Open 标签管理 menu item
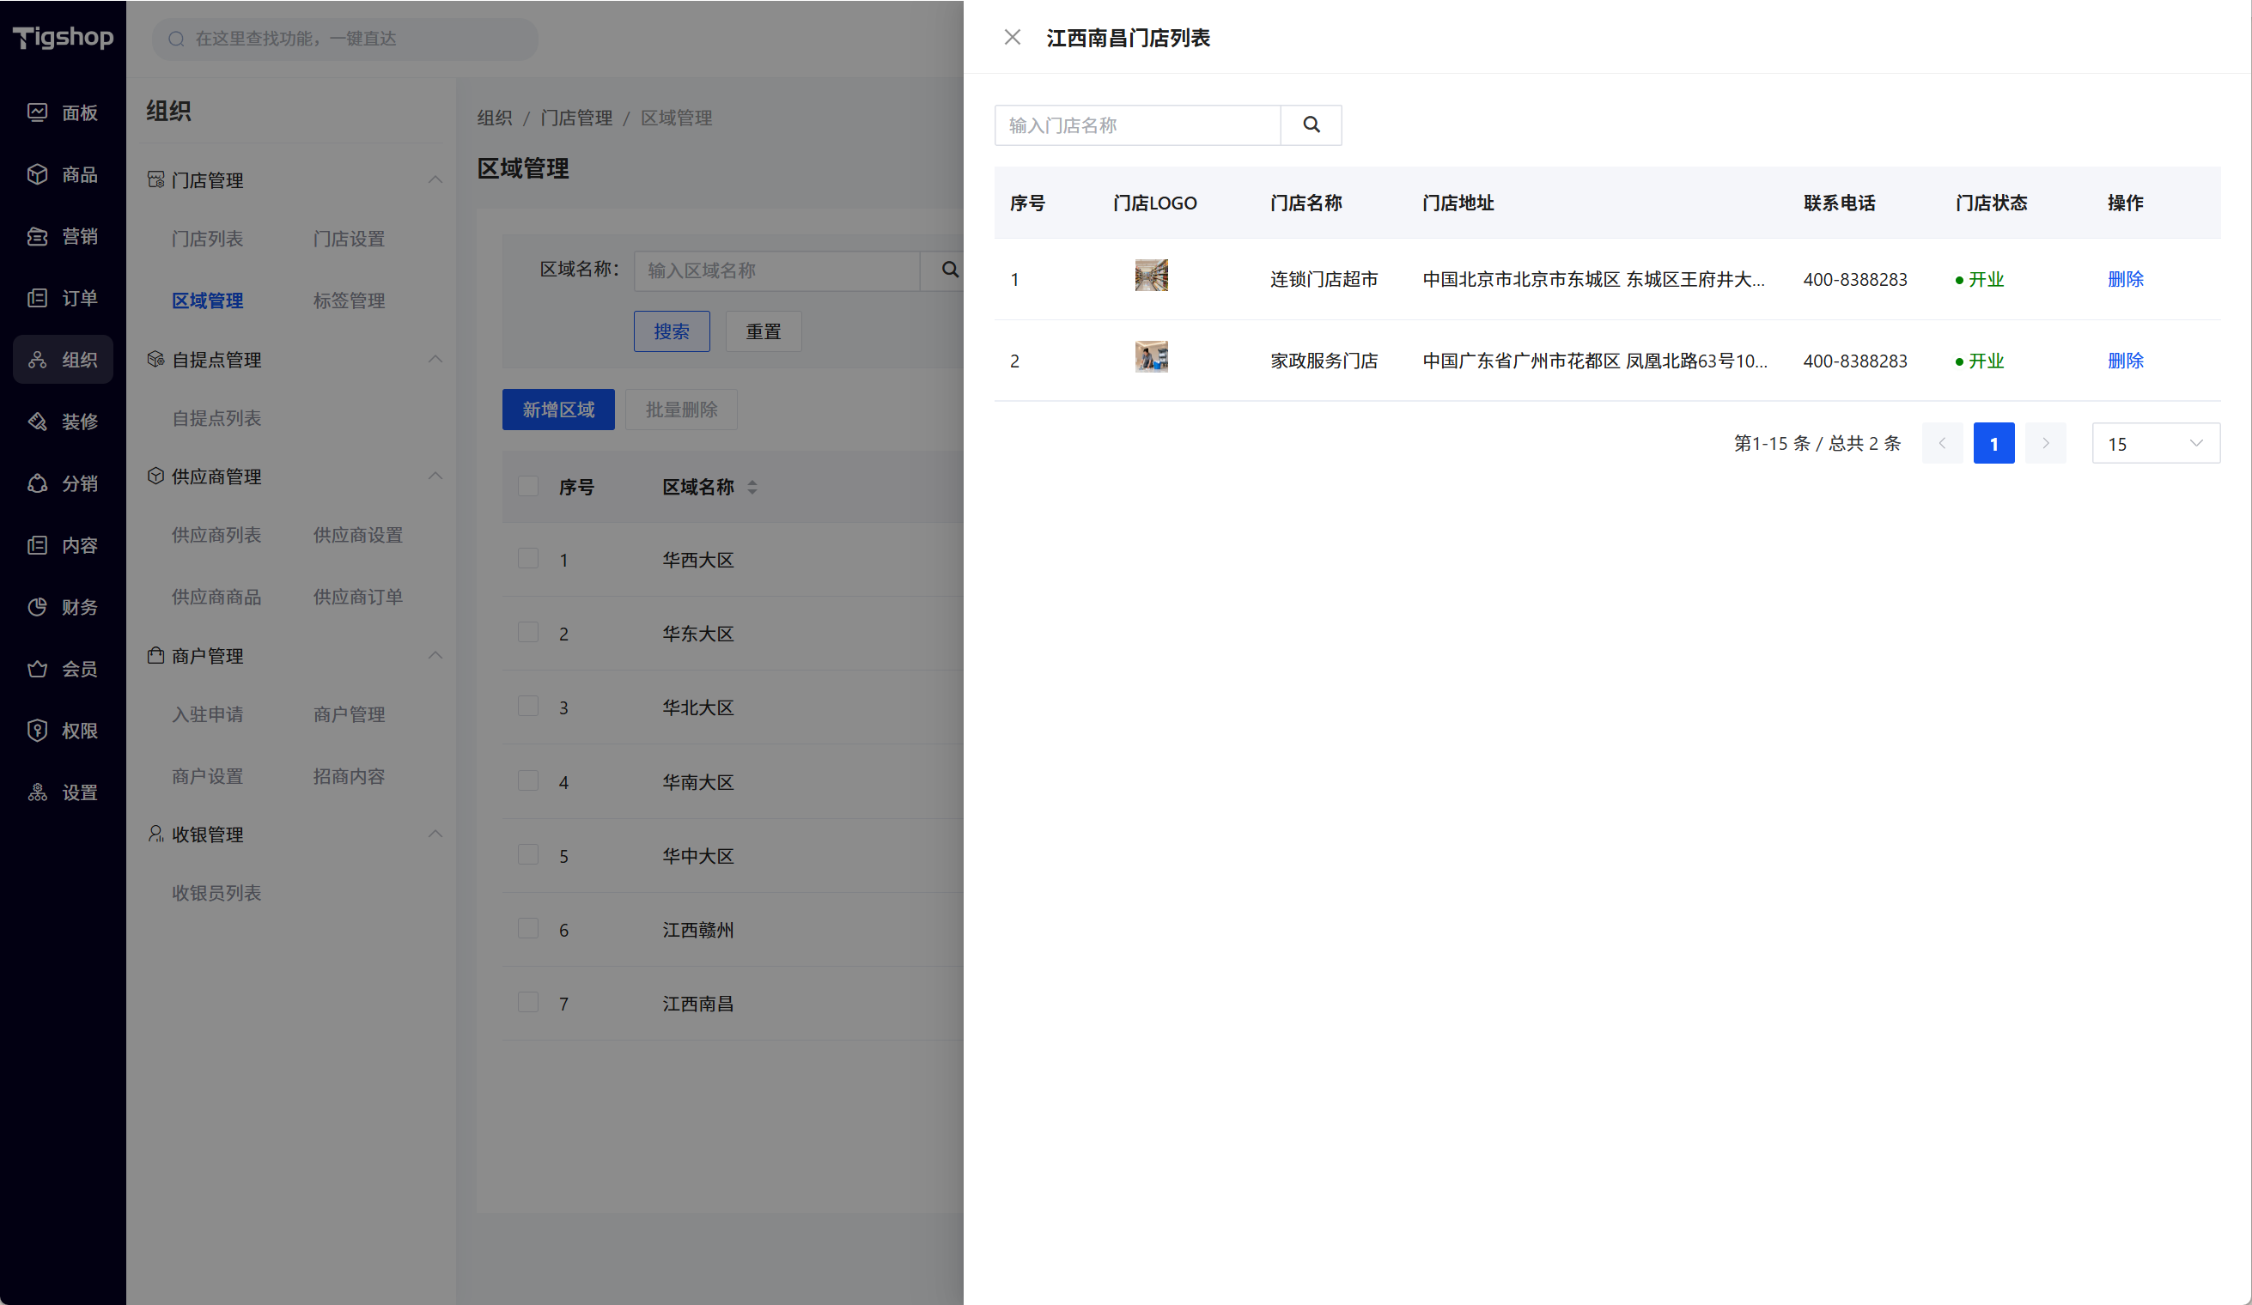Viewport: 2252px width, 1305px height. [349, 300]
